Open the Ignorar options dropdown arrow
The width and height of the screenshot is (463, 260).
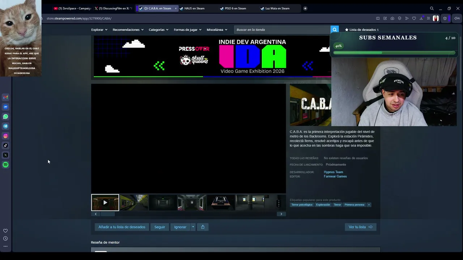point(193,227)
